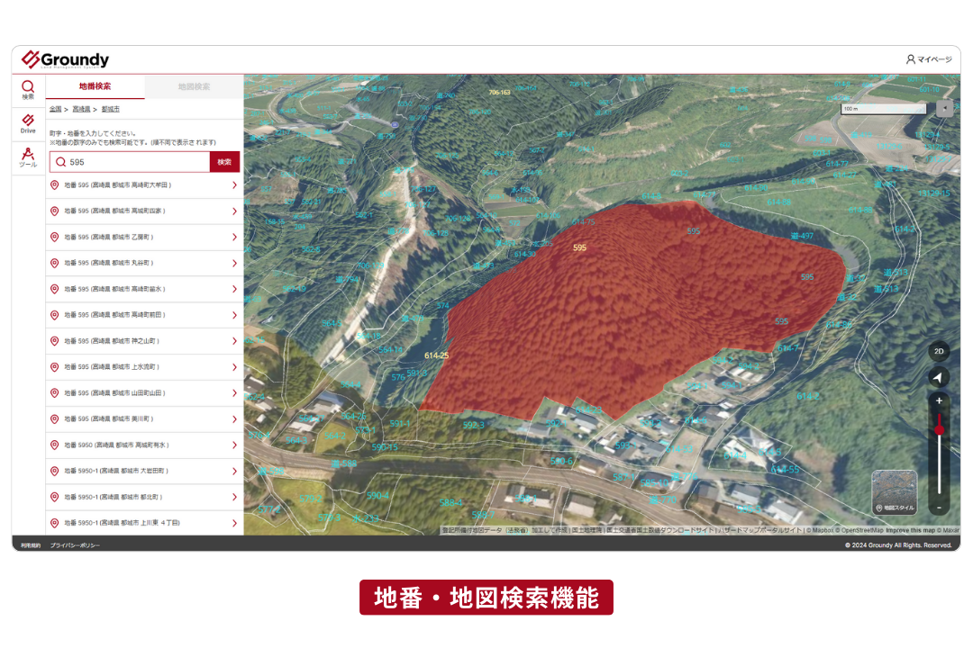Toggle the 2D view mode
The width and height of the screenshot is (973, 648).
point(939,351)
